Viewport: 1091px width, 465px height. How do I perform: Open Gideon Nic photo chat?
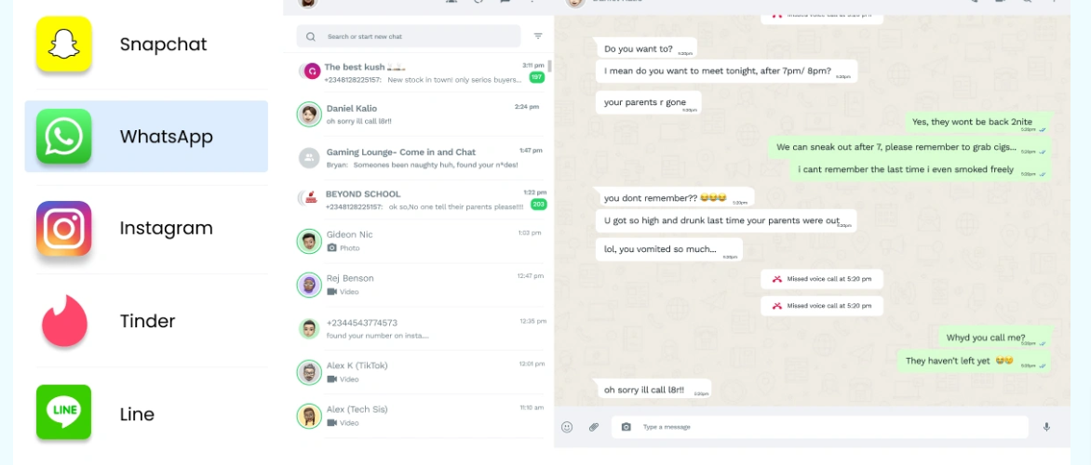pyautogui.click(x=419, y=241)
